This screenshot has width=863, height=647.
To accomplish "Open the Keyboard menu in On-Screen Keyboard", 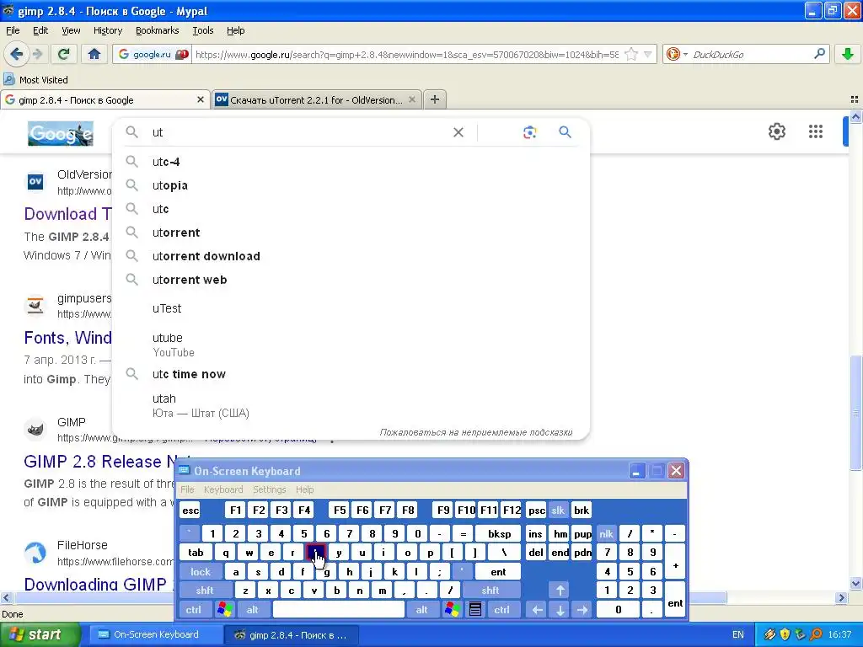I will (x=222, y=489).
